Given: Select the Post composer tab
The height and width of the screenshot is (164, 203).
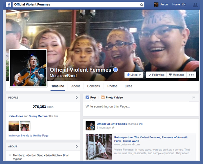Looking at the screenshot, I should point(91,98).
